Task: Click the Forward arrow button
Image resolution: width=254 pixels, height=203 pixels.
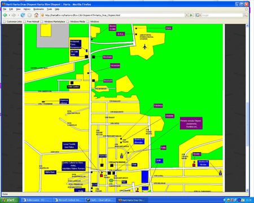Action: pos(14,15)
